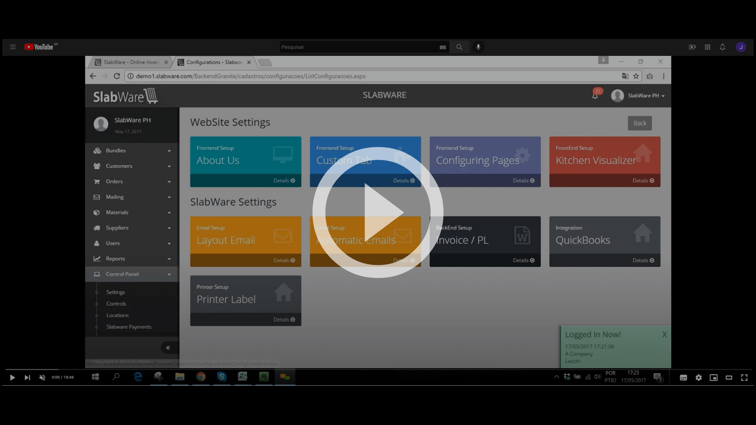756x425 pixels.
Task: Open Details on the QuickBooks card
Action: (643, 261)
